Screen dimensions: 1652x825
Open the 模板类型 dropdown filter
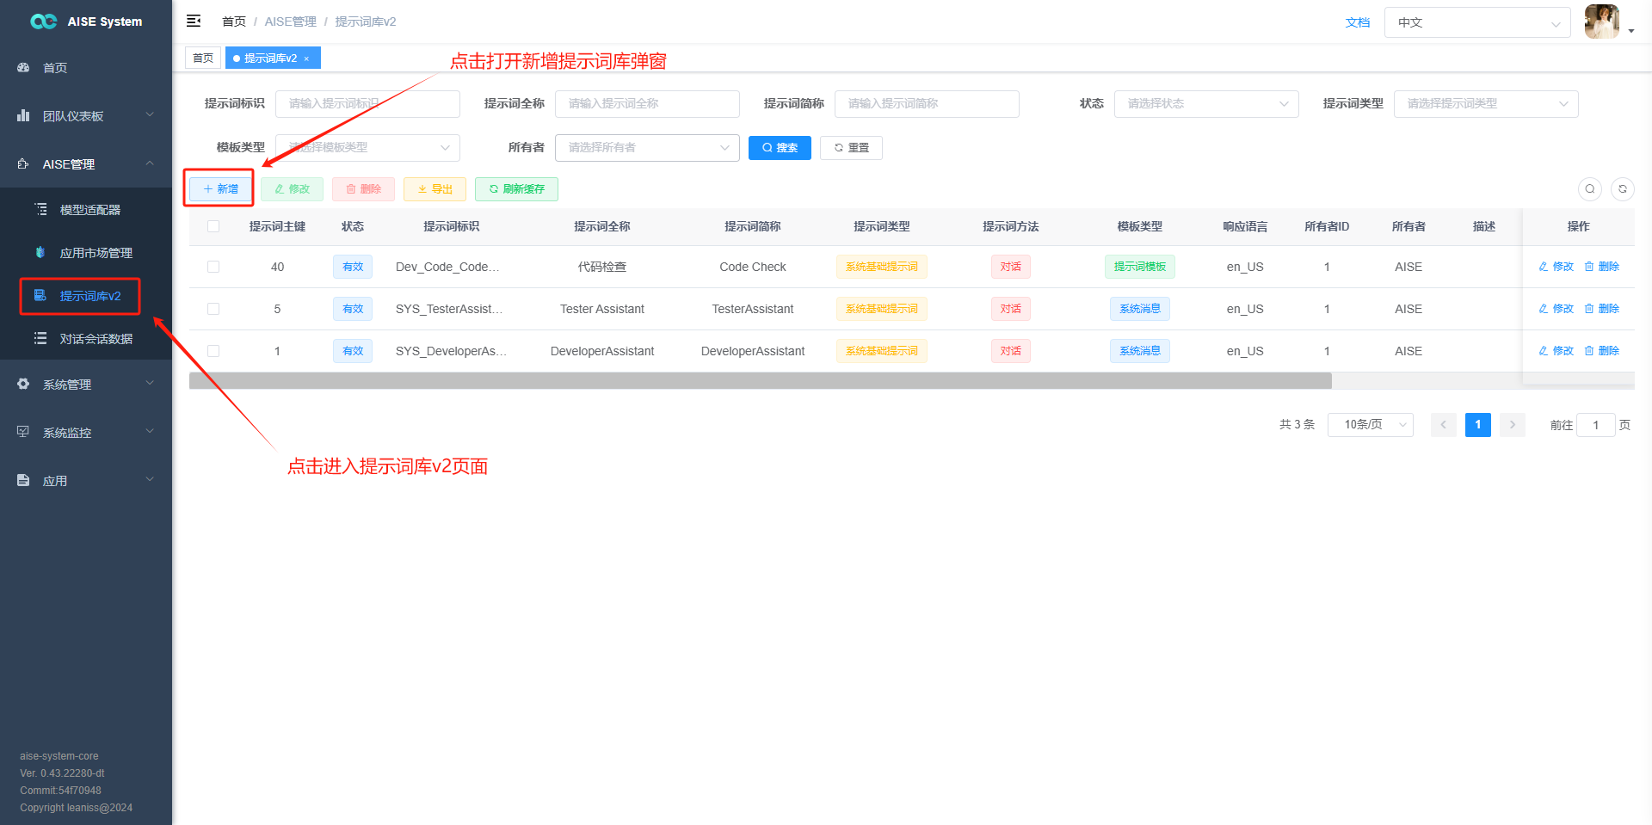point(367,148)
